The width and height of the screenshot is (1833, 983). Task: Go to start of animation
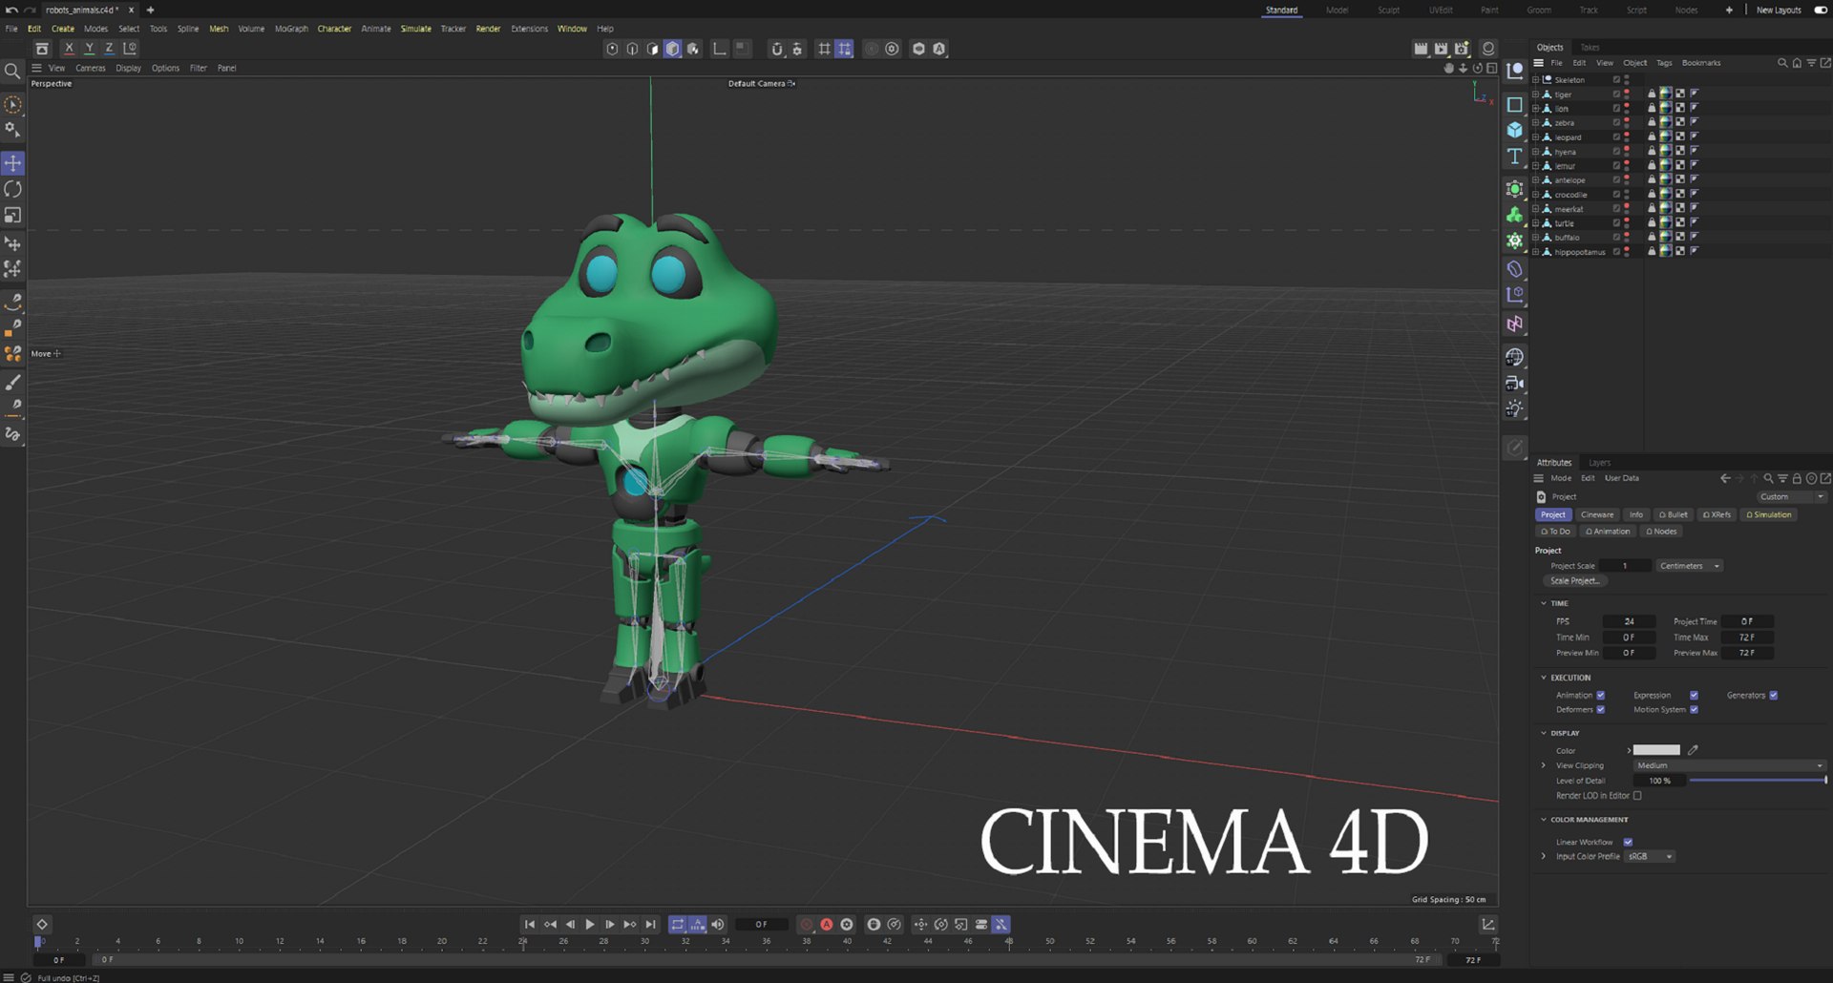tap(530, 924)
